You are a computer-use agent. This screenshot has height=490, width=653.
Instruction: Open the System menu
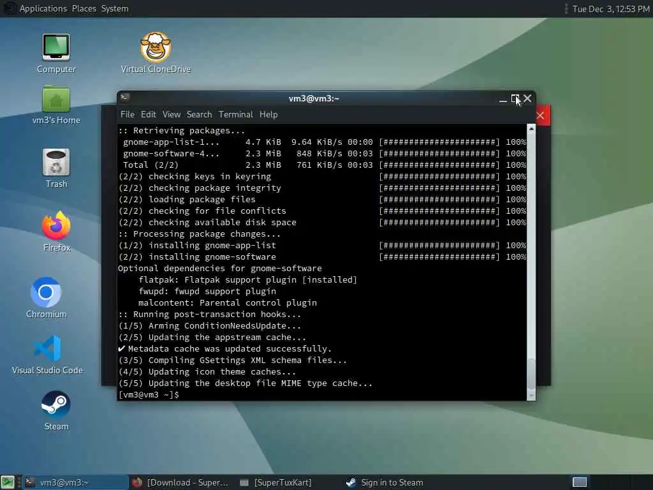tap(115, 8)
